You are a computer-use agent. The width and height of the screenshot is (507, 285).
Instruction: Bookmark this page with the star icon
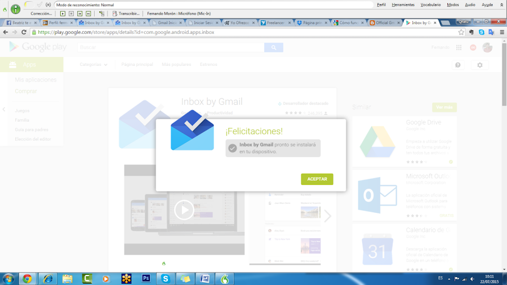[x=461, y=32]
